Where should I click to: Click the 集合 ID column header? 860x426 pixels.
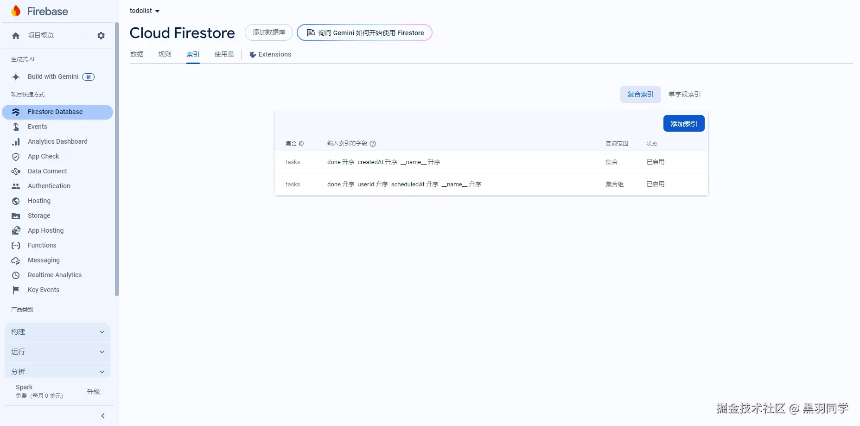pyautogui.click(x=294, y=144)
